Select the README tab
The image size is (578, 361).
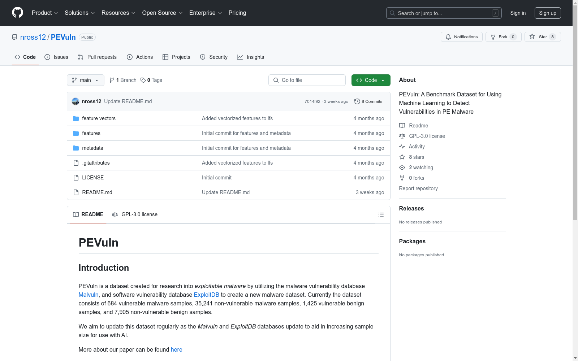[x=88, y=214]
